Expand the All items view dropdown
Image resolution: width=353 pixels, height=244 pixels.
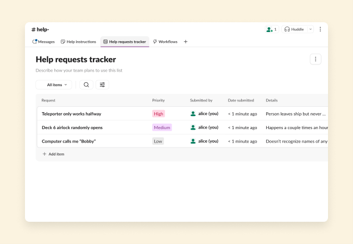[x=54, y=85]
